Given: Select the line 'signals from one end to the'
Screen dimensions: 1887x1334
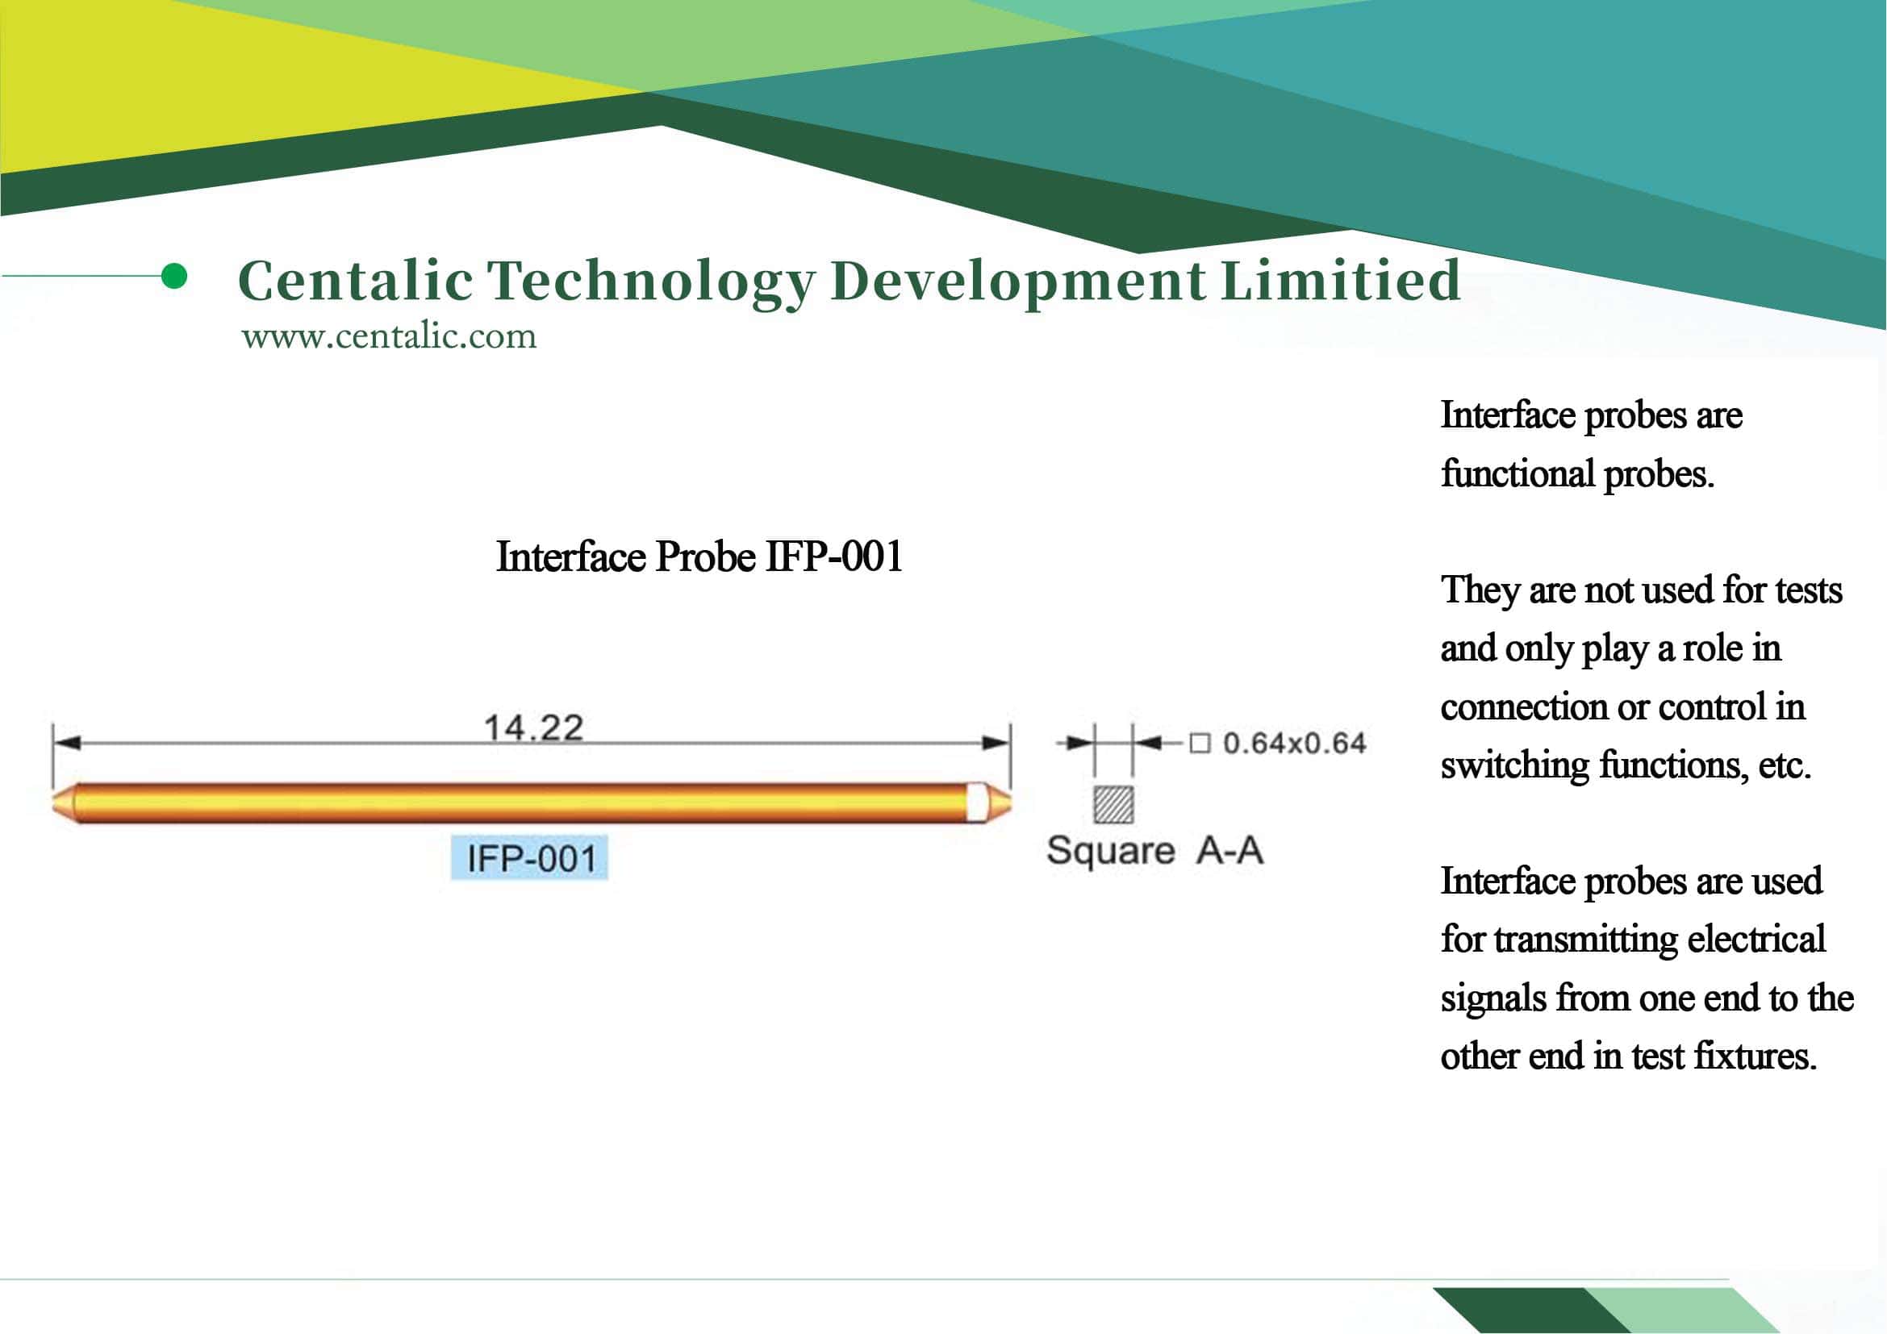Looking at the screenshot, I should tap(1647, 998).
